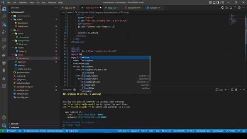Toggle the primary side bar layout icon
This screenshot has height=139, width=247.
(211, 2)
